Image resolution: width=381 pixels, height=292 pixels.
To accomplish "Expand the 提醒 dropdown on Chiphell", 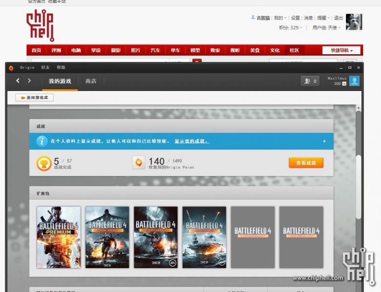I will pyautogui.click(x=323, y=18).
